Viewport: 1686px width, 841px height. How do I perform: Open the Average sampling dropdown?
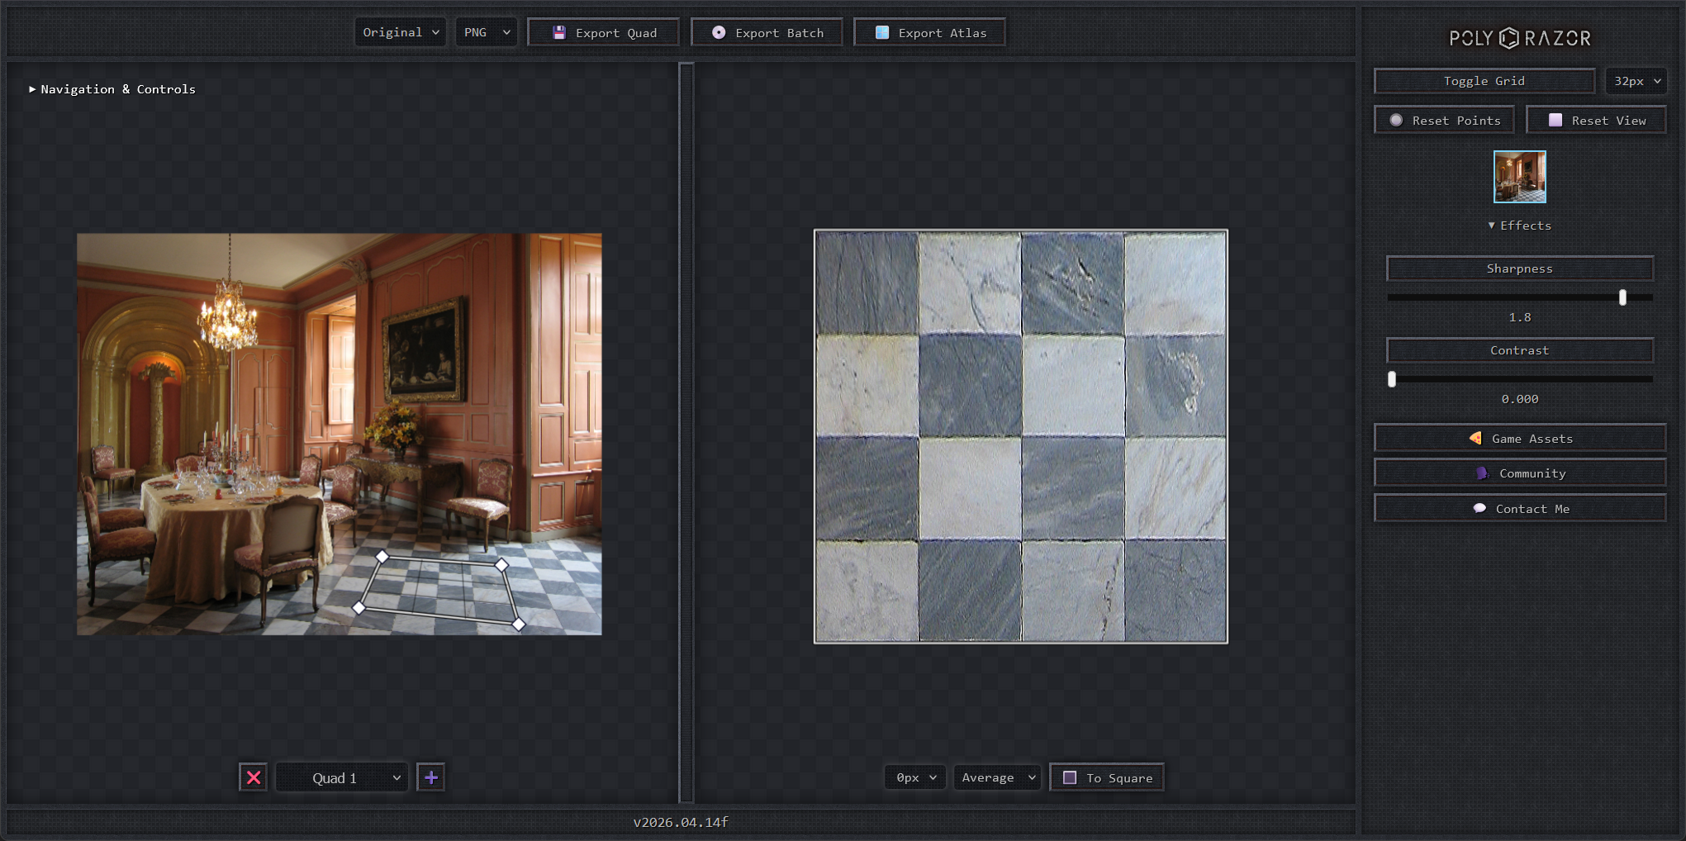(997, 777)
